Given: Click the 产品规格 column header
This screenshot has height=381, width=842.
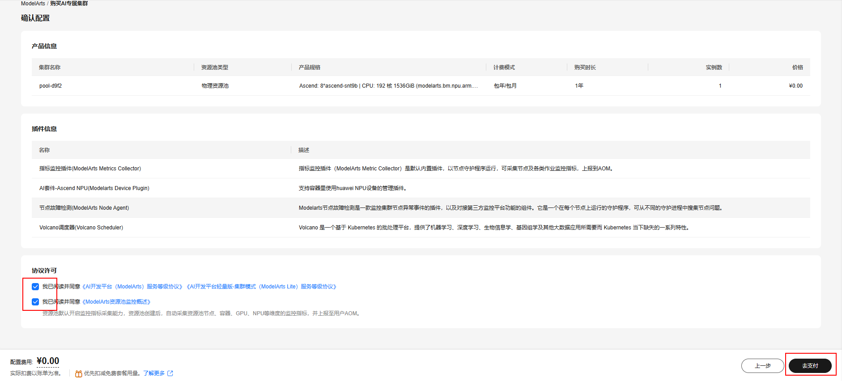Looking at the screenshot, I should [x=310, y=68].
